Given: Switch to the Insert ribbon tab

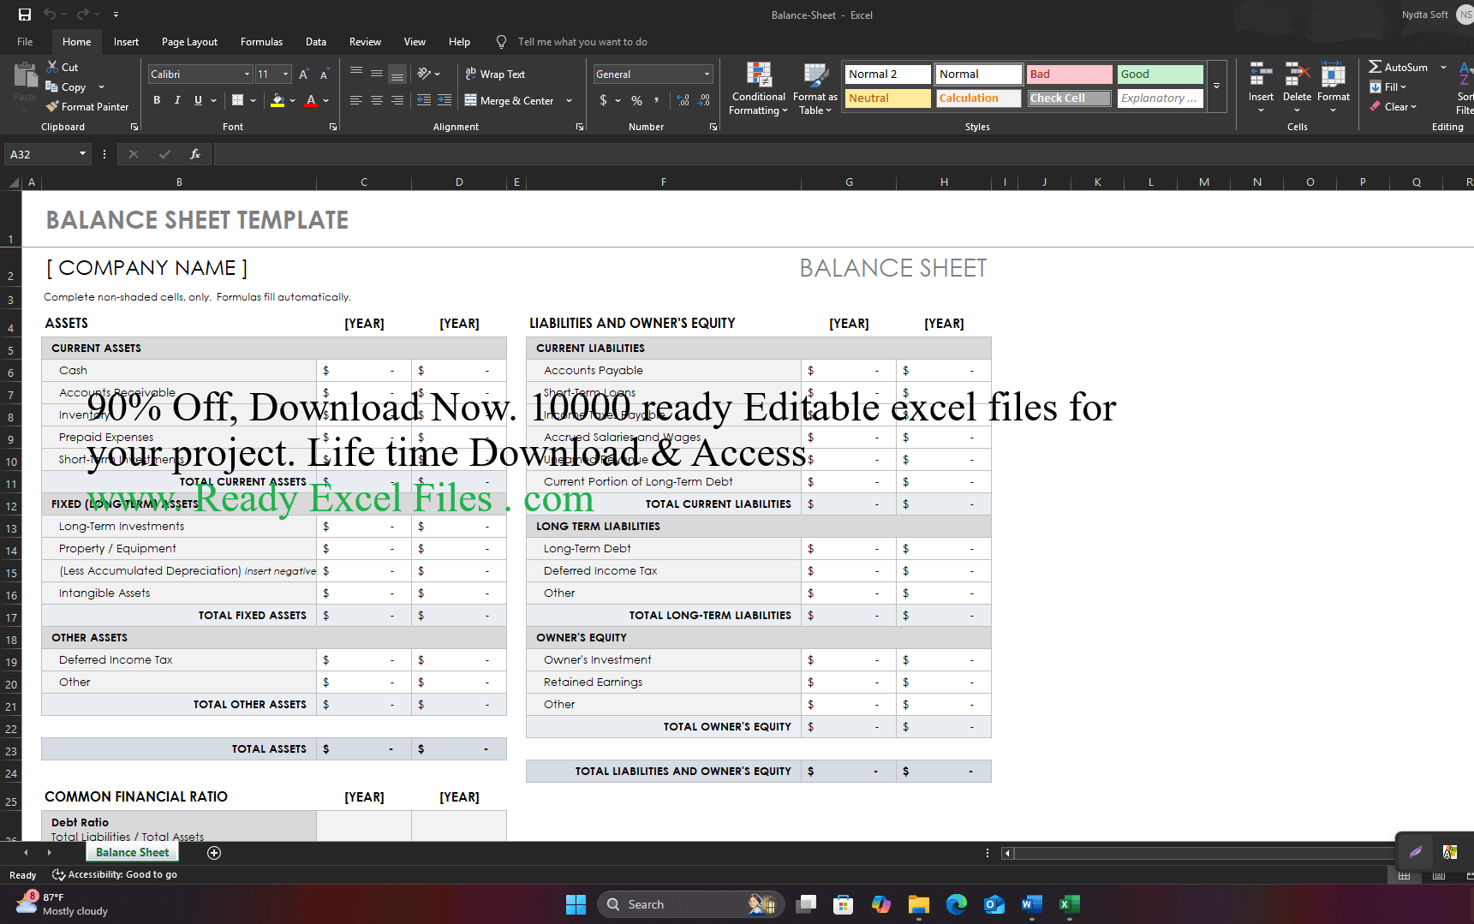Looking at the screenshot, I should 126,42.
